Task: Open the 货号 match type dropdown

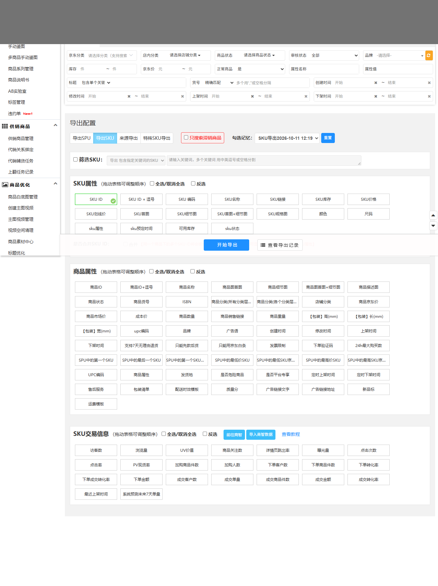Action: pos(219,83)
